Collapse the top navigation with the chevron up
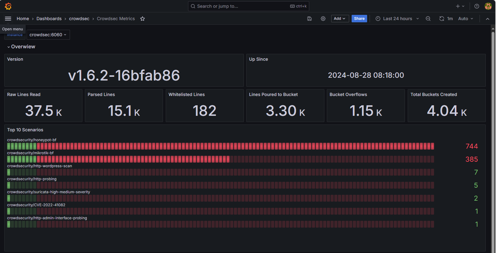This screenshot has height=253, width=496. pos(488,19)
